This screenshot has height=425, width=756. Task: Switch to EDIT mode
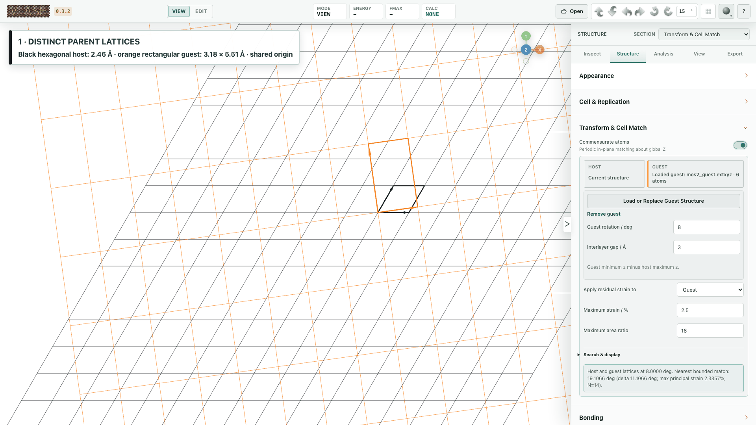[x=201, y=11]
